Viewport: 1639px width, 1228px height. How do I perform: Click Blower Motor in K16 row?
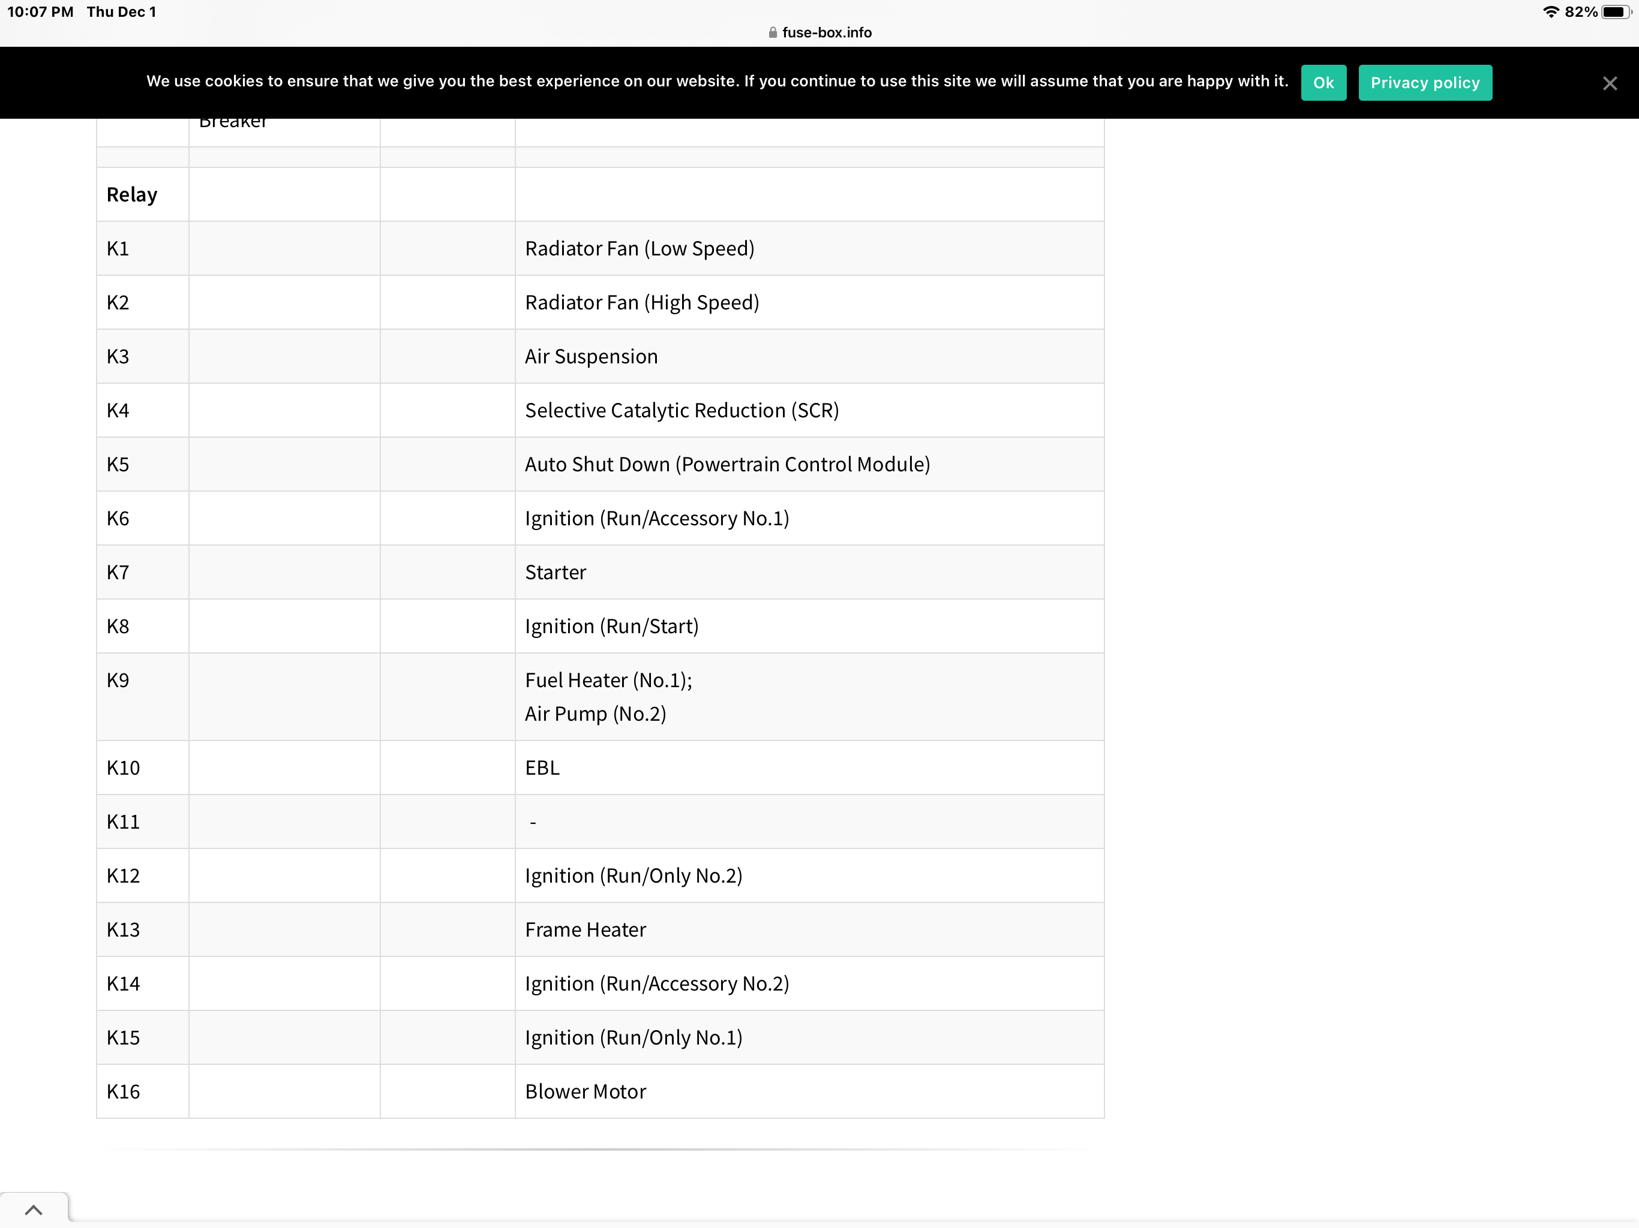[584, 1092]
